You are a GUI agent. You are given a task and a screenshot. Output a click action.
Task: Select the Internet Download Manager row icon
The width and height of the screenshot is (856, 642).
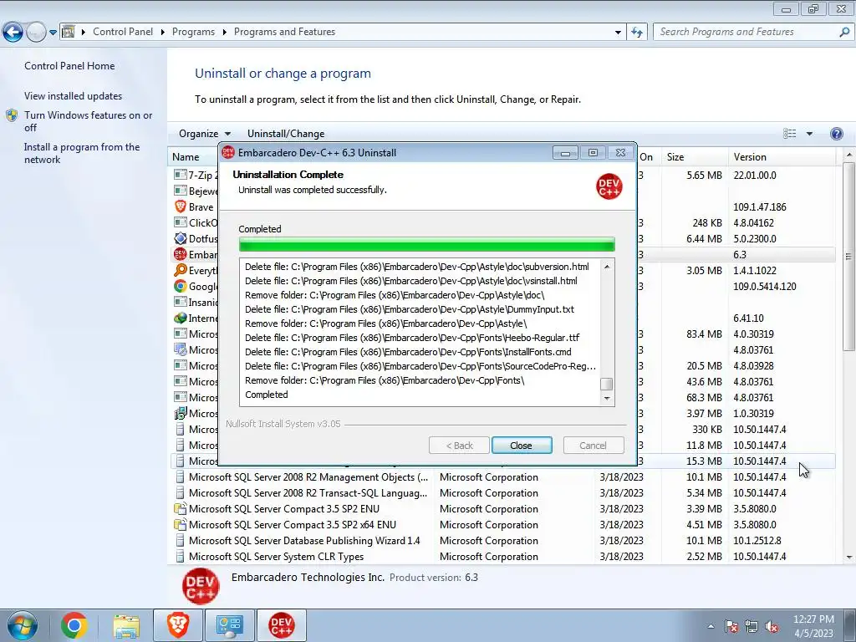pos(181,318)
